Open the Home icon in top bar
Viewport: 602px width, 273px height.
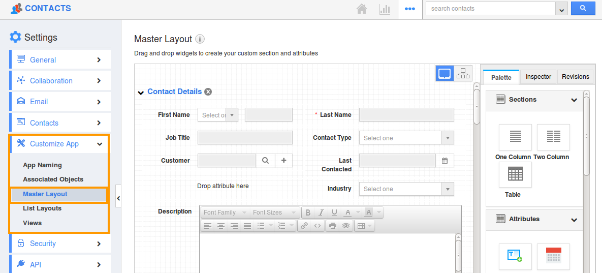(362, 9)
